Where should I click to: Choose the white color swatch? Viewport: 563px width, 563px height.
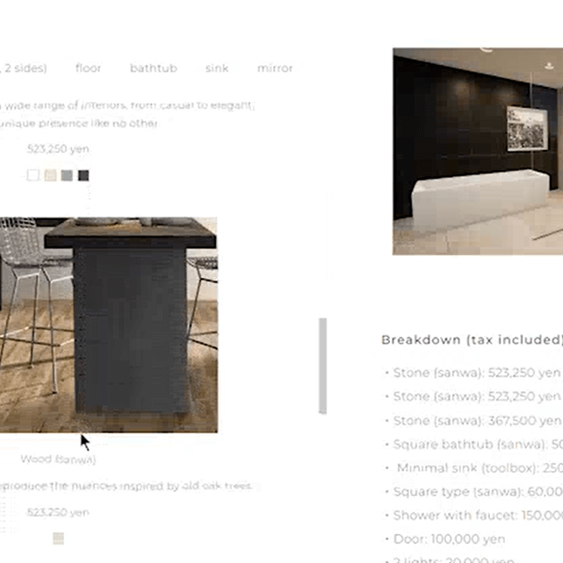click(x=33, y=175)
